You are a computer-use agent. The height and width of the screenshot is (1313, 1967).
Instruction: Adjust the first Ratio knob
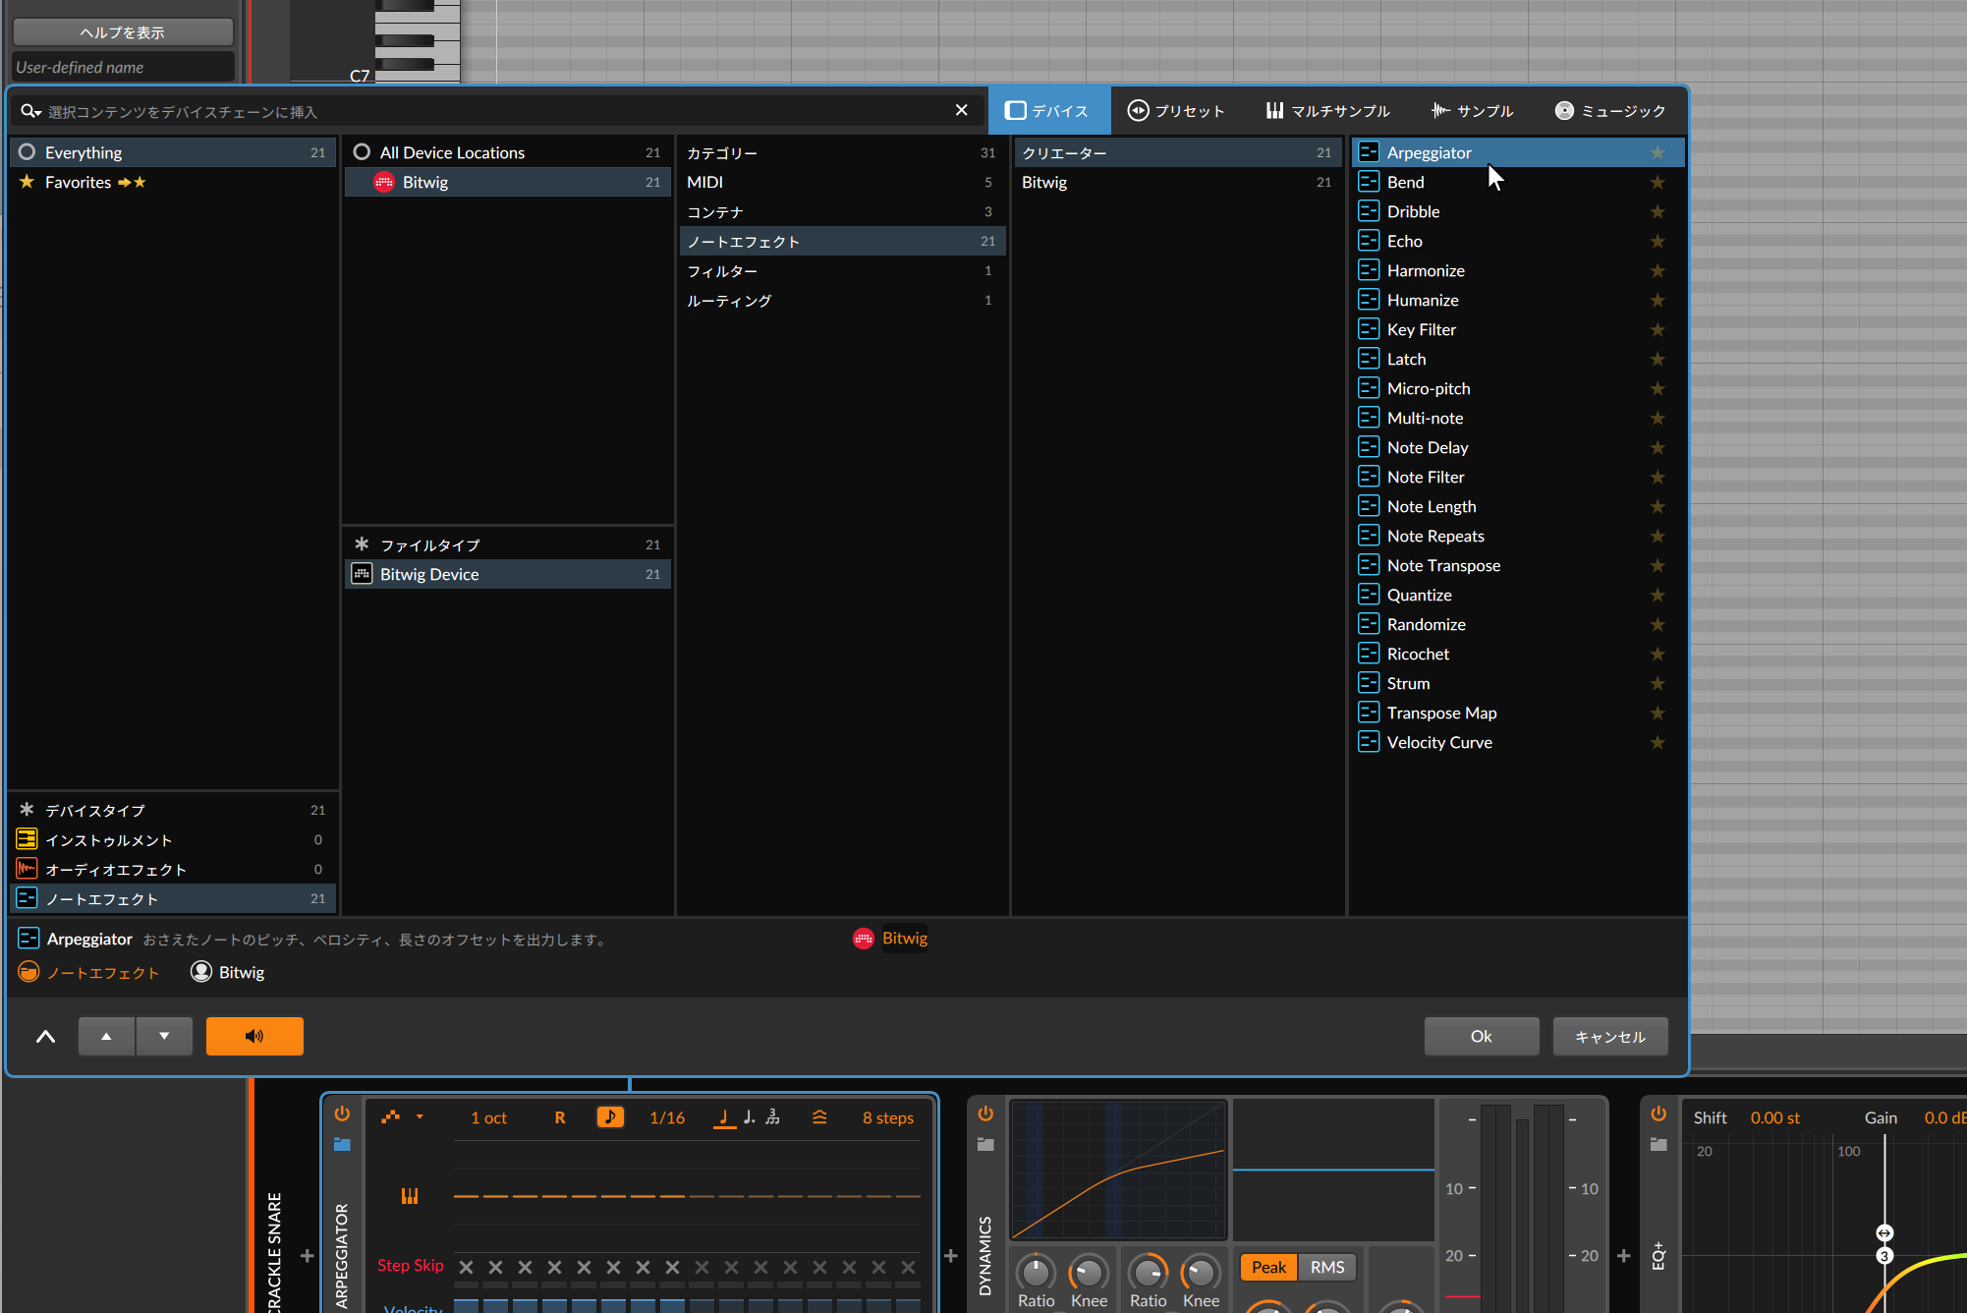(1036, 1272)
